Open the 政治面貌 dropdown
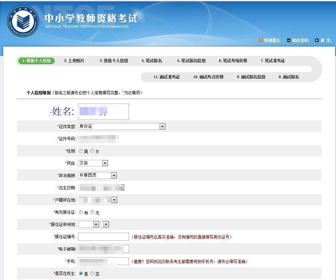The height and width of the screenshot is (280, 336). point(114,175)
